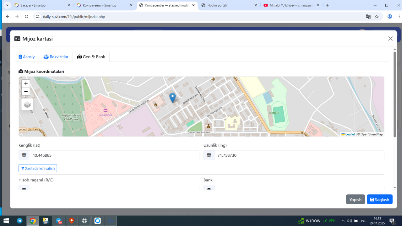Click the modal scrollbar down arrow
The width and height of the screenshot is (402, 226).
[395, 188]
